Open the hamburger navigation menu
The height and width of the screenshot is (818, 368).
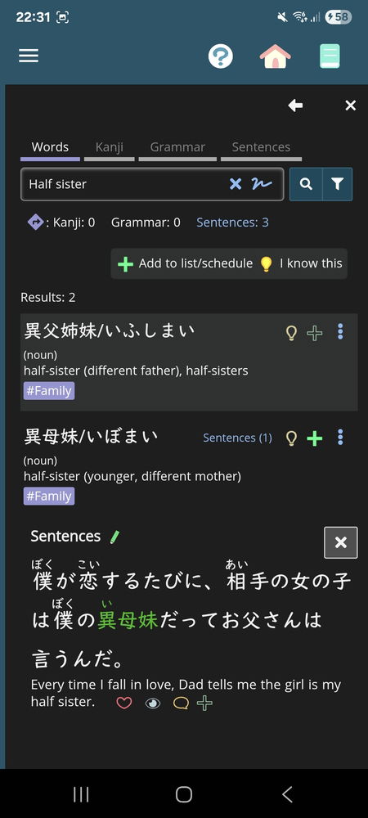pos(29,56)
